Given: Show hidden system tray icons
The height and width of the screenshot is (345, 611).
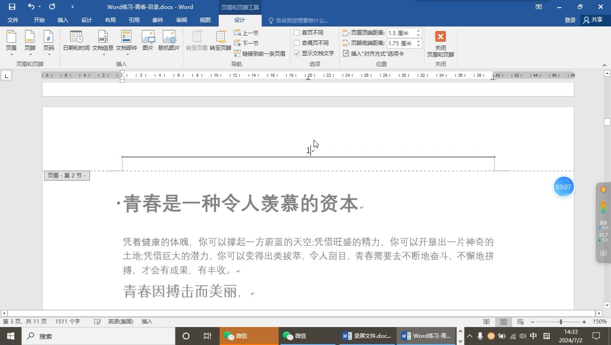Looking at the screenshot, I should pos(469,336).
